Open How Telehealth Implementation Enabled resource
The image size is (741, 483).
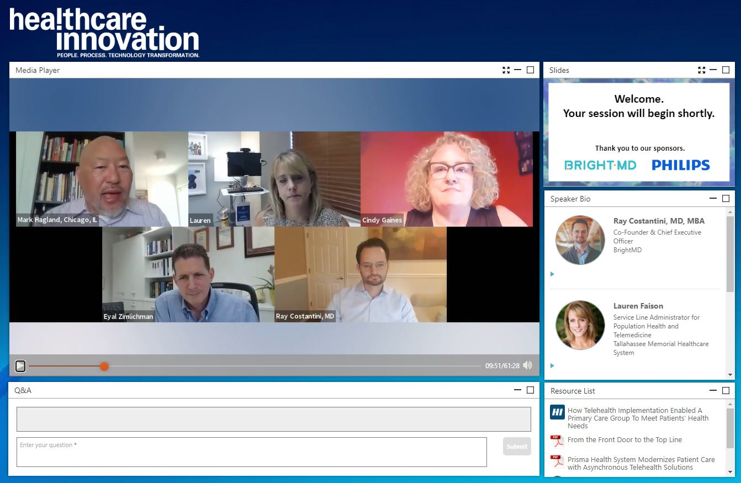[638, 418]
